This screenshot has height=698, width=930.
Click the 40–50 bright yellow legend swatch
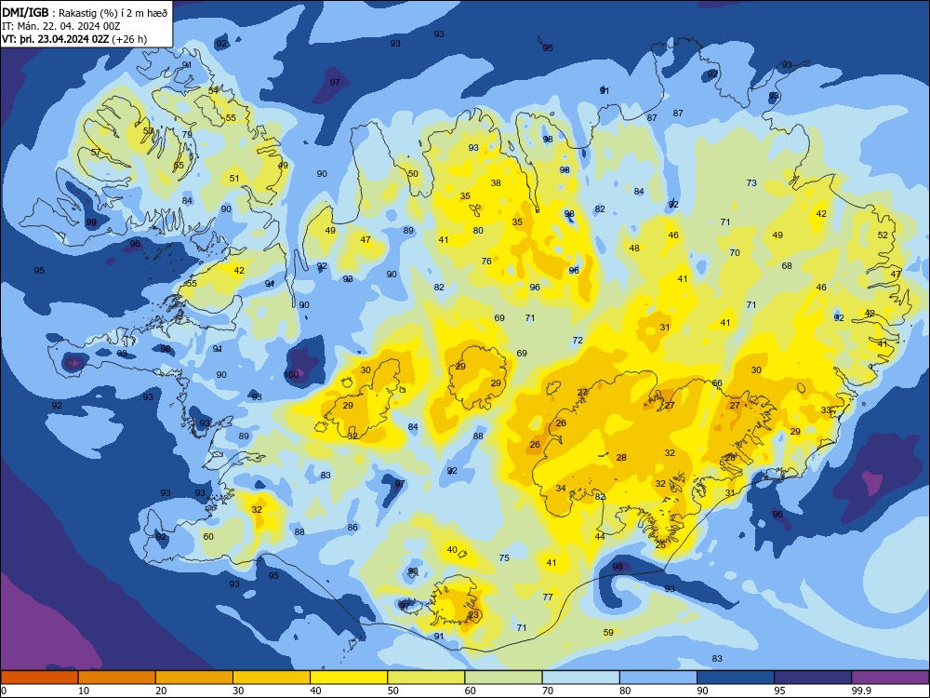coord(349,678)
